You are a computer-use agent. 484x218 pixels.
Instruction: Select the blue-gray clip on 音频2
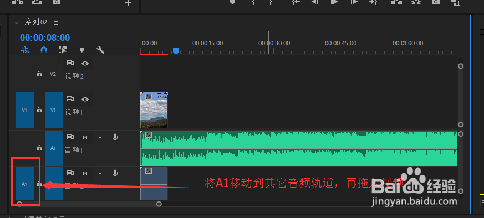tap(154, 184)
